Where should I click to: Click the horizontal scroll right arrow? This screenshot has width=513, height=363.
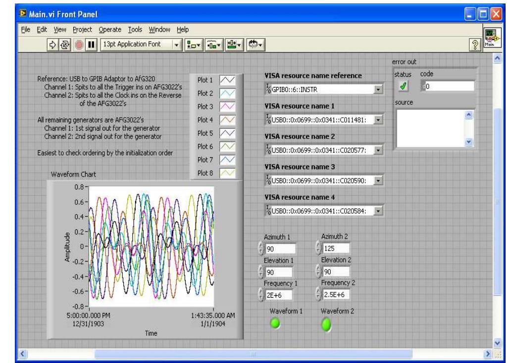[488, 354]
